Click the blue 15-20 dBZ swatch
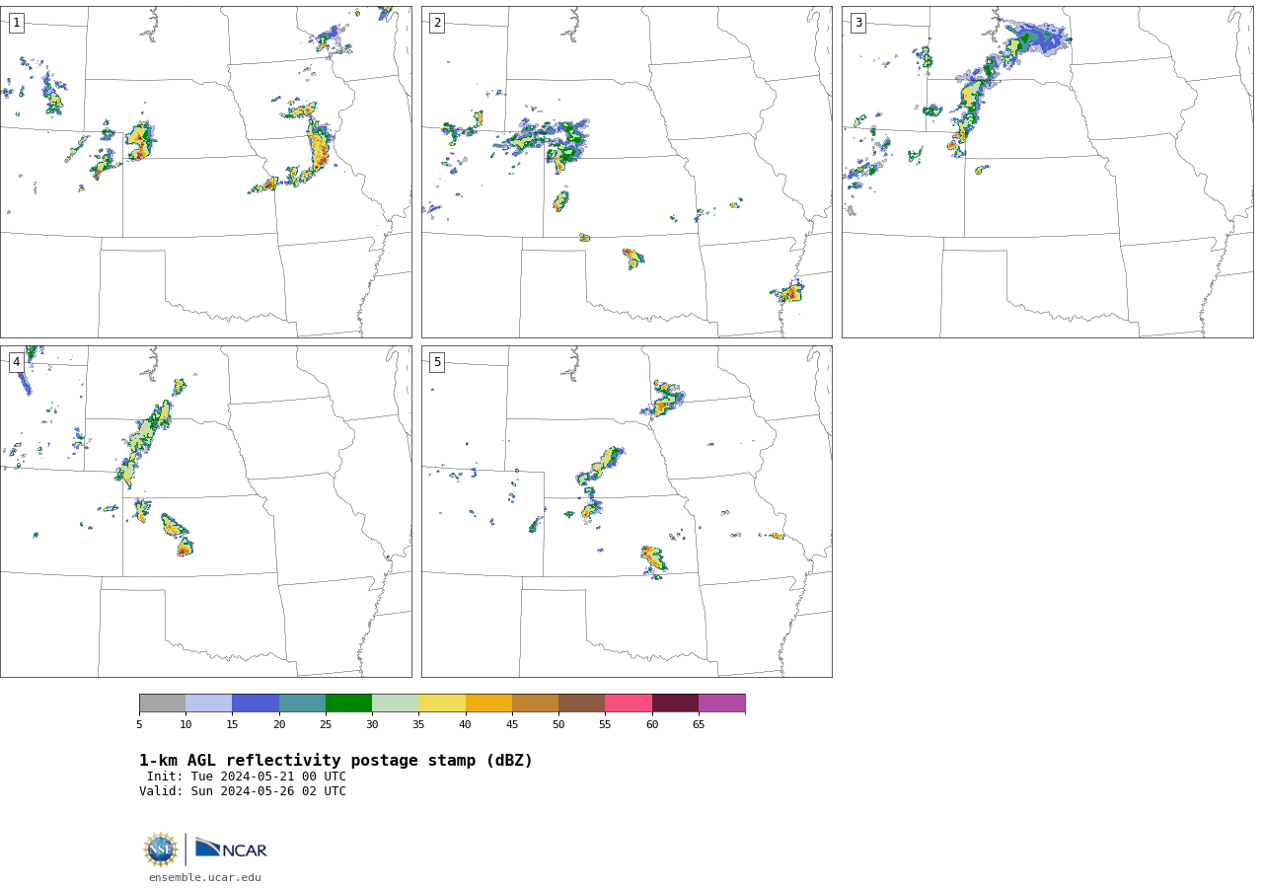This screenshot has width=1263, height=889. point(256,703)
